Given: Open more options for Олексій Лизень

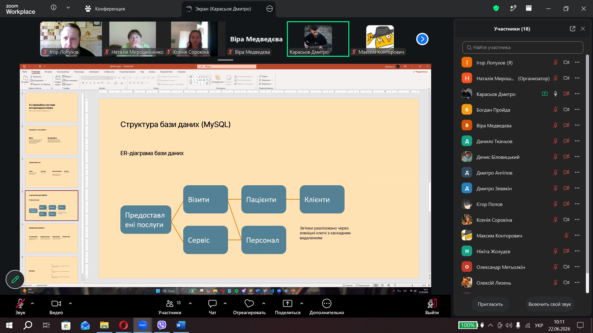Looking at the screenshot, I should point(577,283).
